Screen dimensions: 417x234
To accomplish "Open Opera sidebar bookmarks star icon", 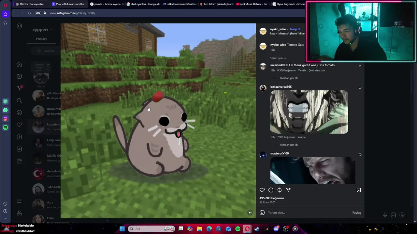I will (x=5, y=23).
